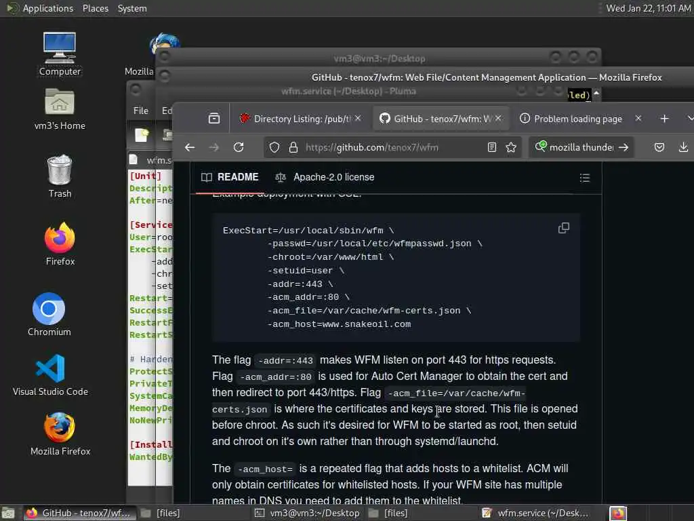Launch Visual Studio Code desktop icon
694x521 pixels.
(50, 374)
